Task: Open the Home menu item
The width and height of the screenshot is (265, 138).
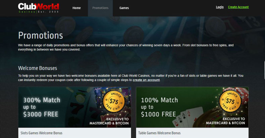Action: click(76, 8)
